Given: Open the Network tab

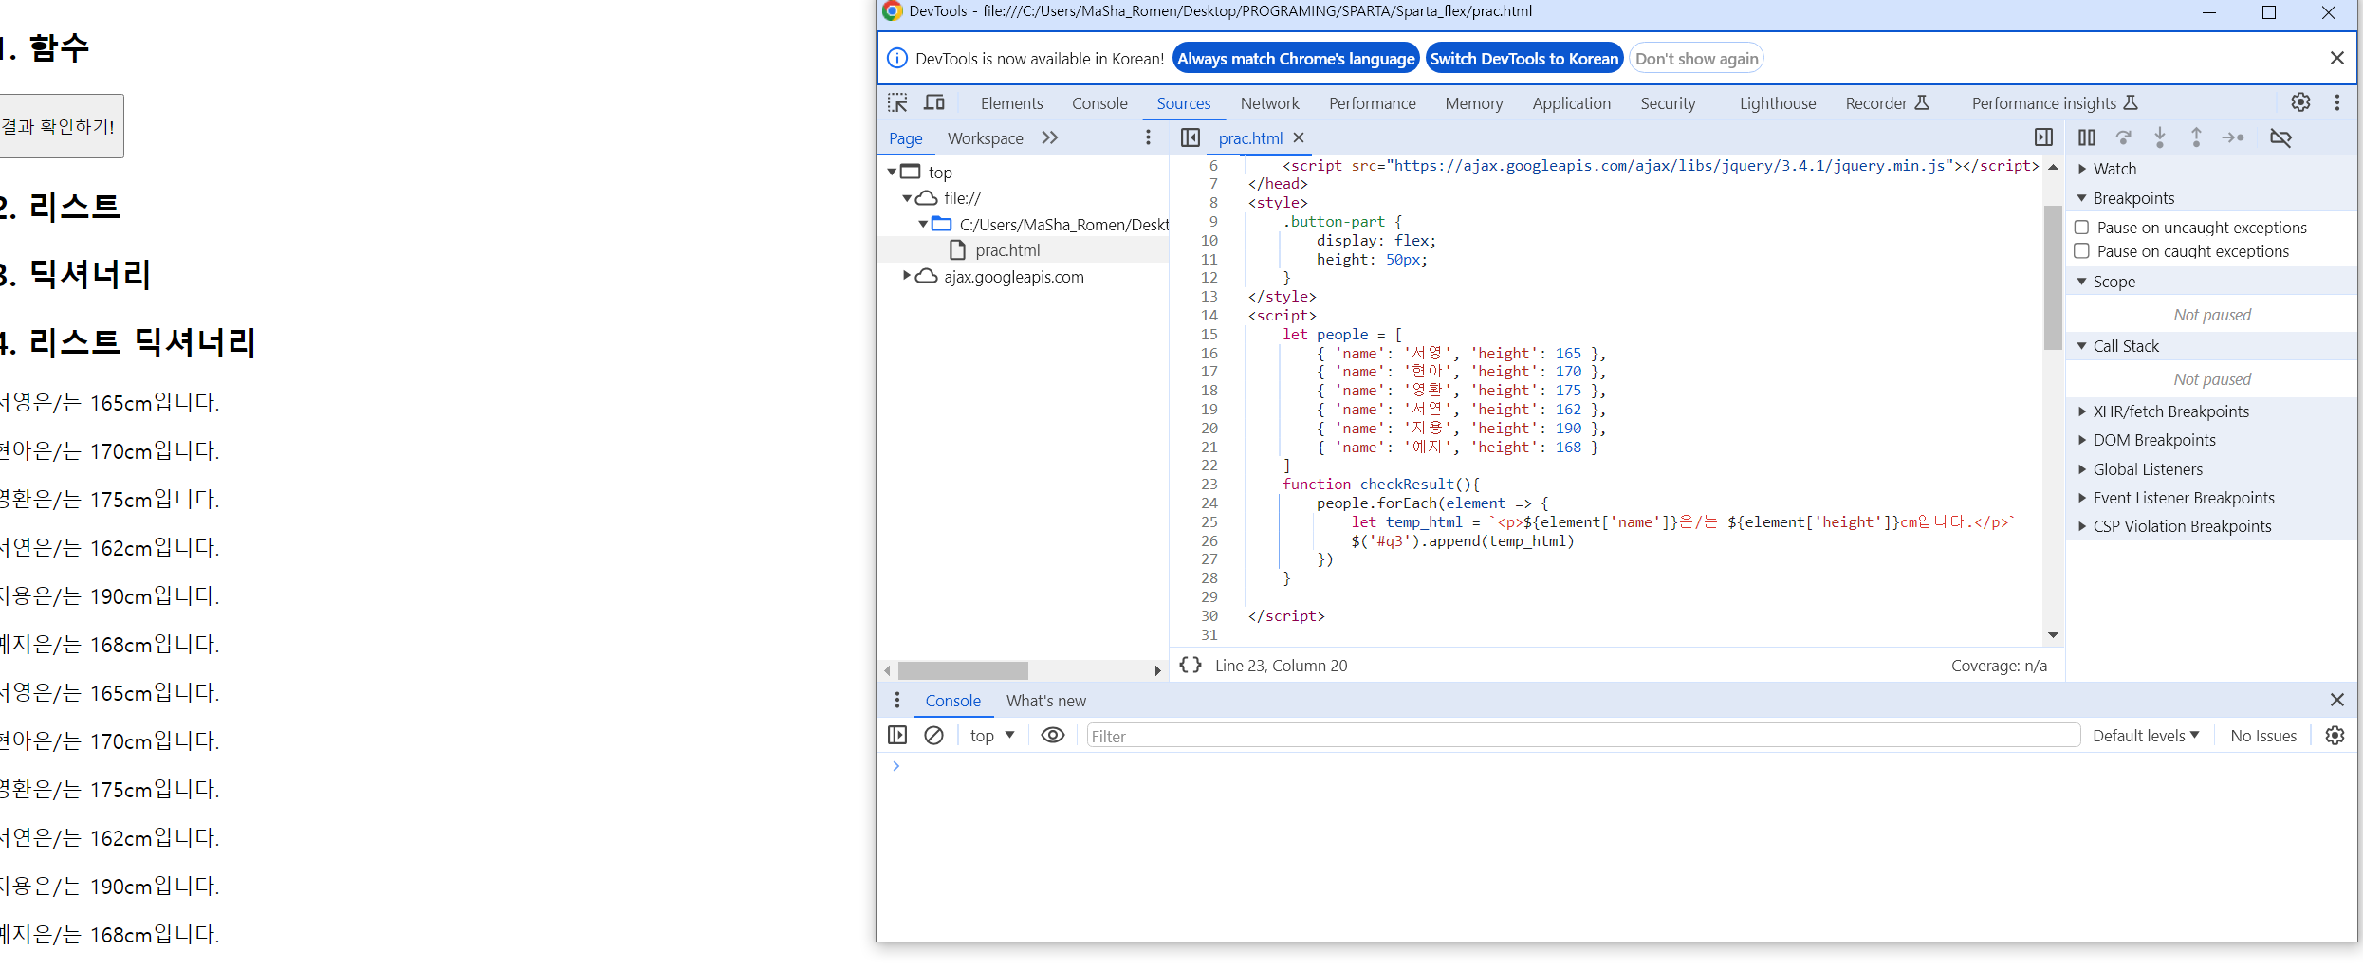Looking at the screenshot, I should click(x=1269, y=103).
